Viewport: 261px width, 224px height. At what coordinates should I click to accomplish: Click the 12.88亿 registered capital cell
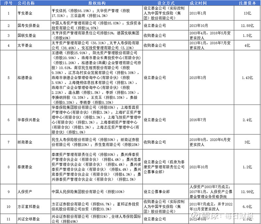tap(247, 25)
